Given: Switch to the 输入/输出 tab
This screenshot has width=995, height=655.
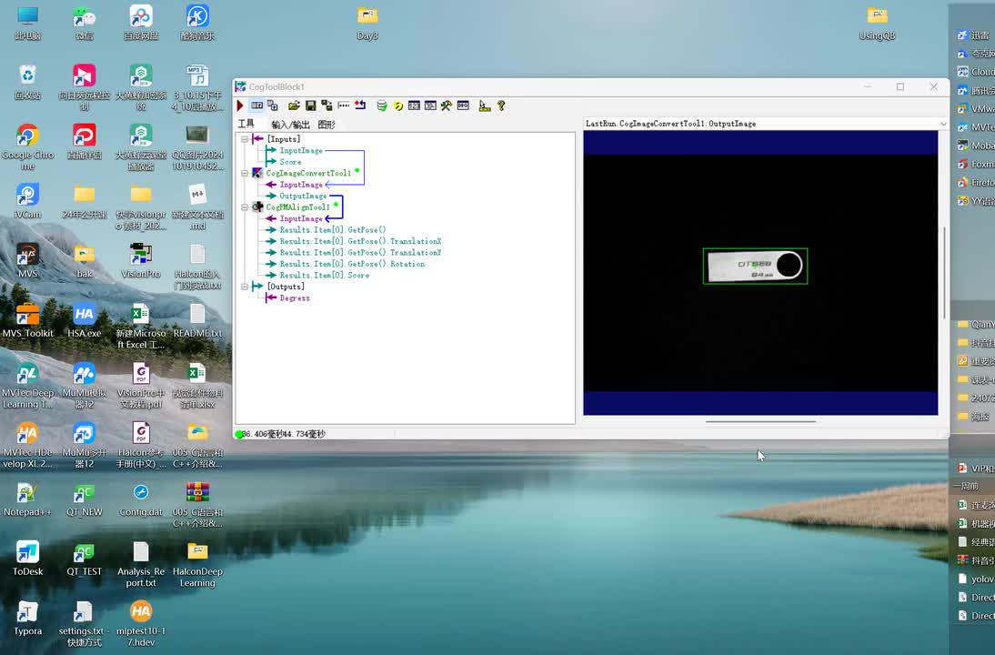Looking at the screenshot, I should [291, 125].
